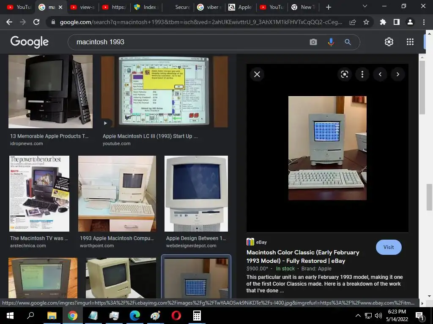The width and height of the screenshot is (433, 324).
Task: Open Windows taskbar search
Action: pos(30,316)
